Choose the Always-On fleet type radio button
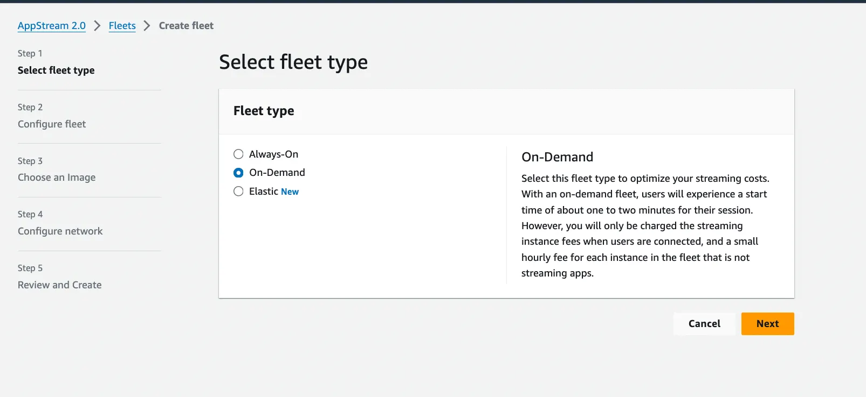This screenshot has width=866, height=397. (x=238, y=154)
